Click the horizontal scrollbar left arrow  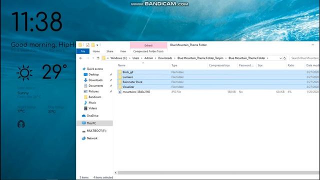click(x=115, y=172)
